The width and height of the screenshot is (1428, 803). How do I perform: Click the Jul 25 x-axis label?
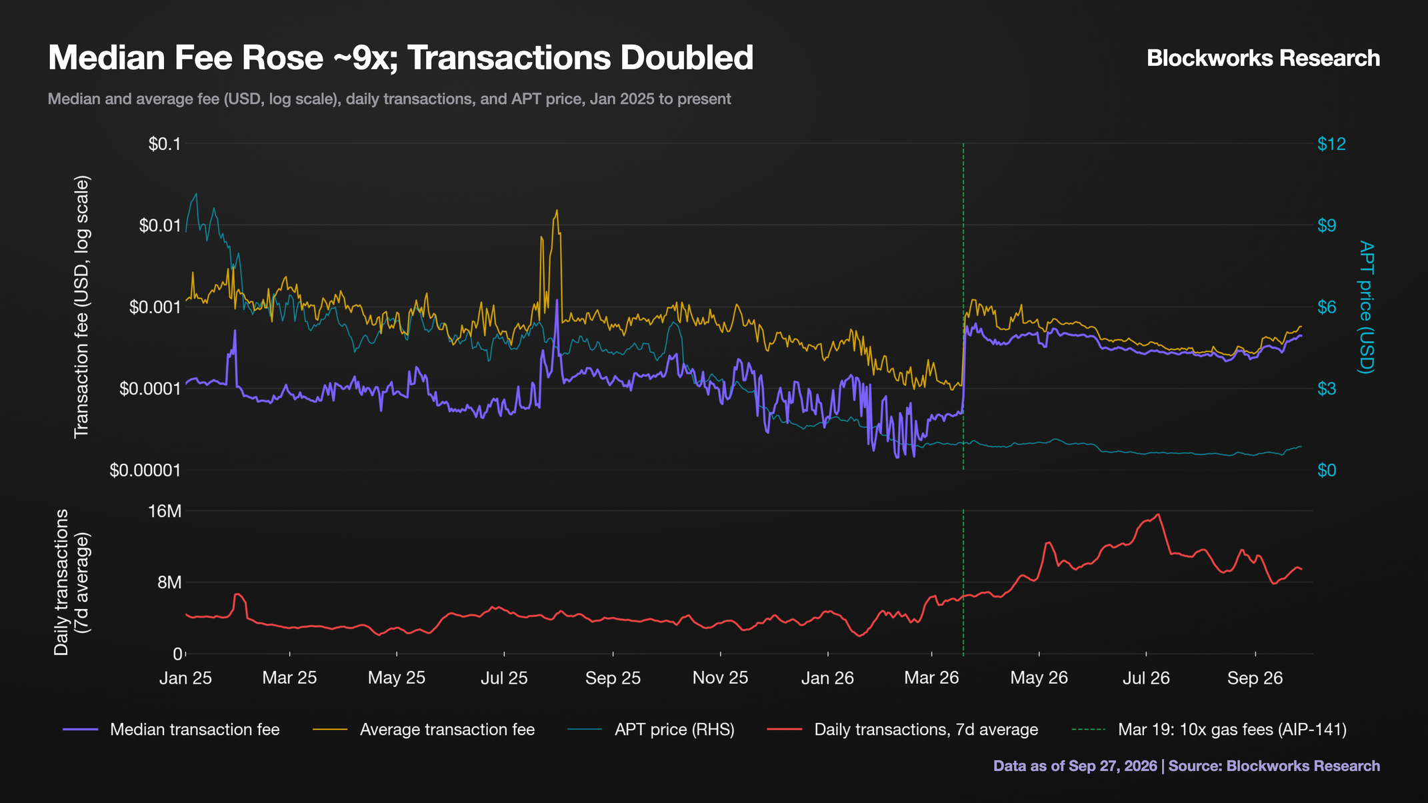point(504,678)
